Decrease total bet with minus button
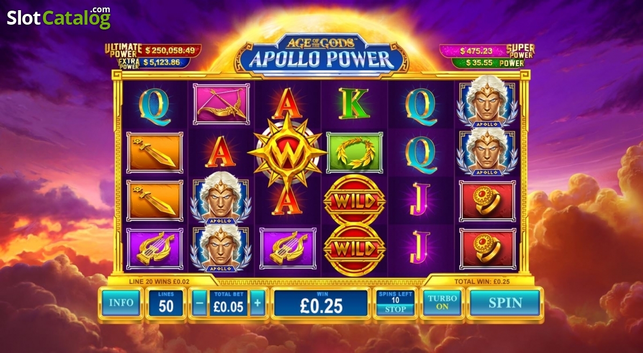 199,303
